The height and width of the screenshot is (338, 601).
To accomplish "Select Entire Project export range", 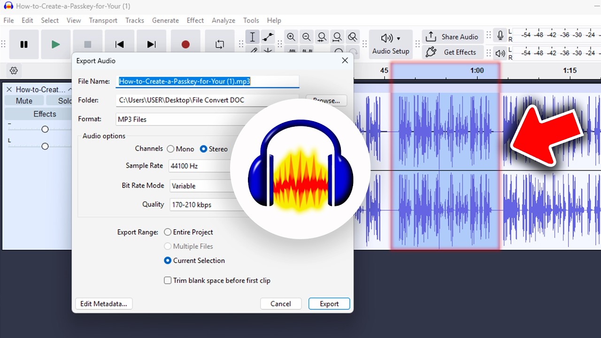I will [x=168, y=232].
